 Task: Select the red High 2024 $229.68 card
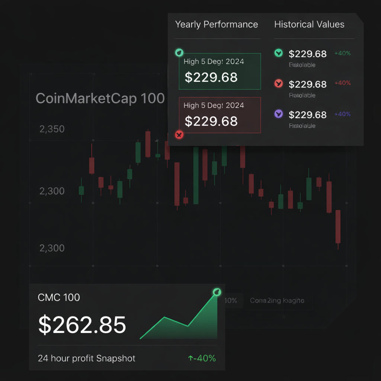220,115
